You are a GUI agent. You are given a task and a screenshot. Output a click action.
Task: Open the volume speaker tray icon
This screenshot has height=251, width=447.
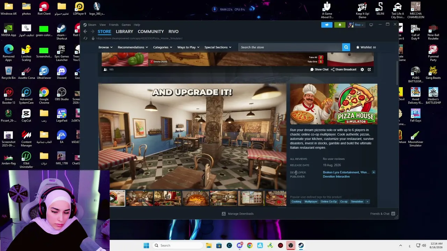click(x=424, y=245)
